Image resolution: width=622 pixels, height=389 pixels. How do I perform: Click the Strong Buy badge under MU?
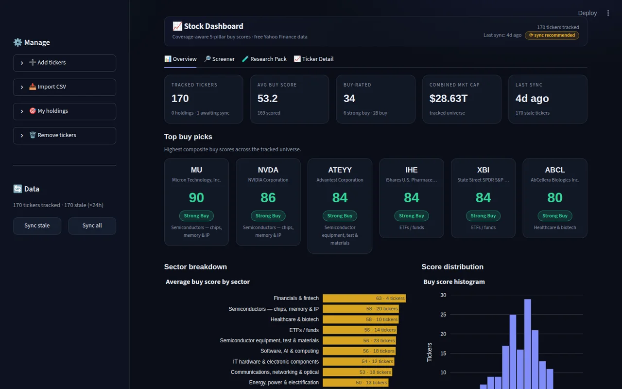196,216
